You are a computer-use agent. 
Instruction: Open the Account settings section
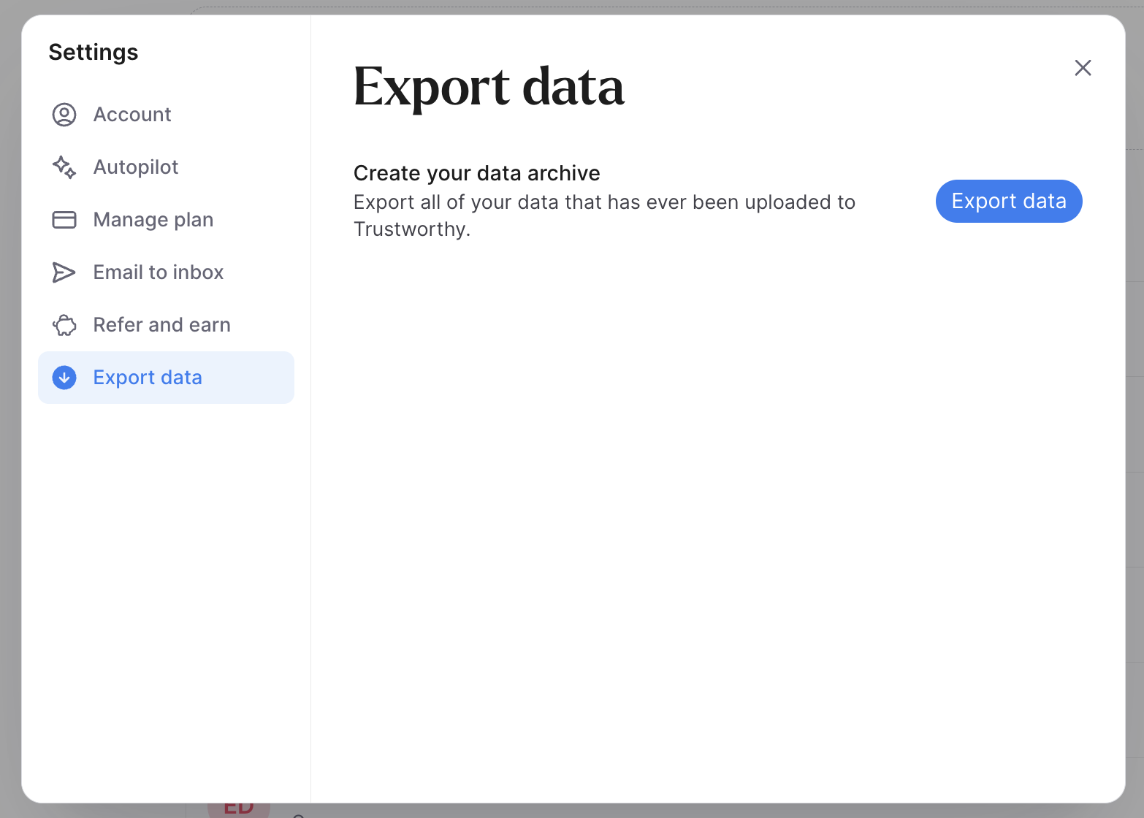point(132,115)
